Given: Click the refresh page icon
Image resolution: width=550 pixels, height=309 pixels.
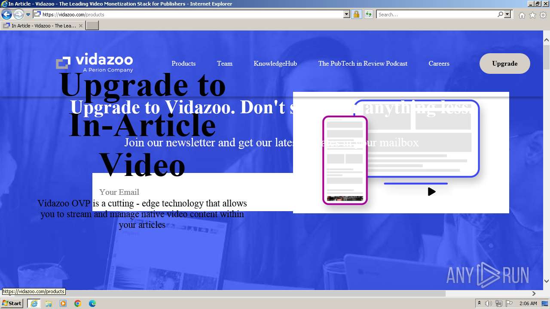Looking at the screenshot, I should 368,15.
